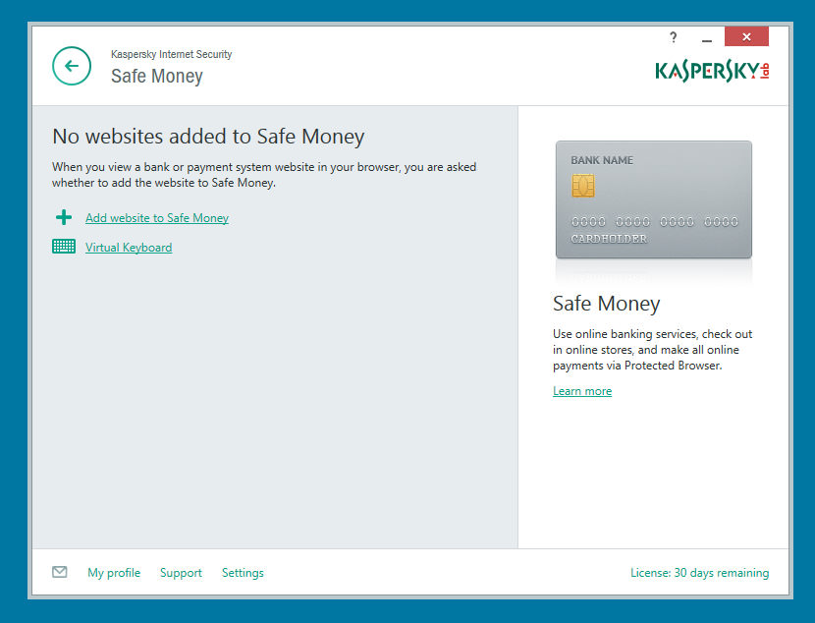The width and height of the screenshot is (815, 623).
Task: Click License: 30 days remaining
Action: click(x=699, y=573)
